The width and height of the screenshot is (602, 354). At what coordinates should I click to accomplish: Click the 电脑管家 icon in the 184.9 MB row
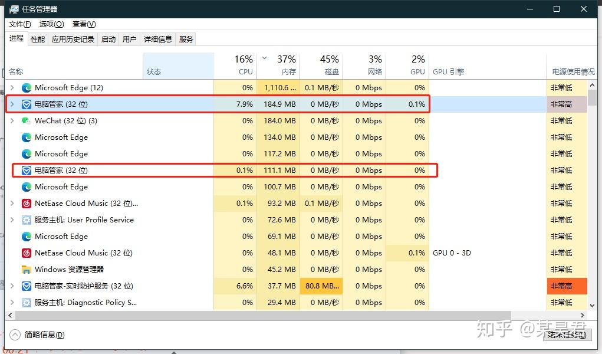[26, 104]
